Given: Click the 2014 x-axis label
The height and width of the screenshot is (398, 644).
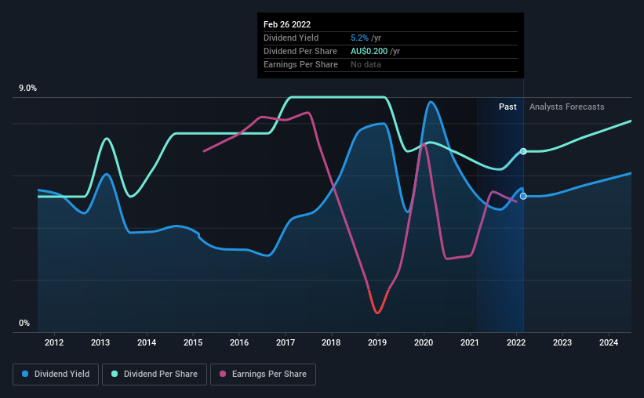Looking at the screenshot, I should click(x=147, y=342).
